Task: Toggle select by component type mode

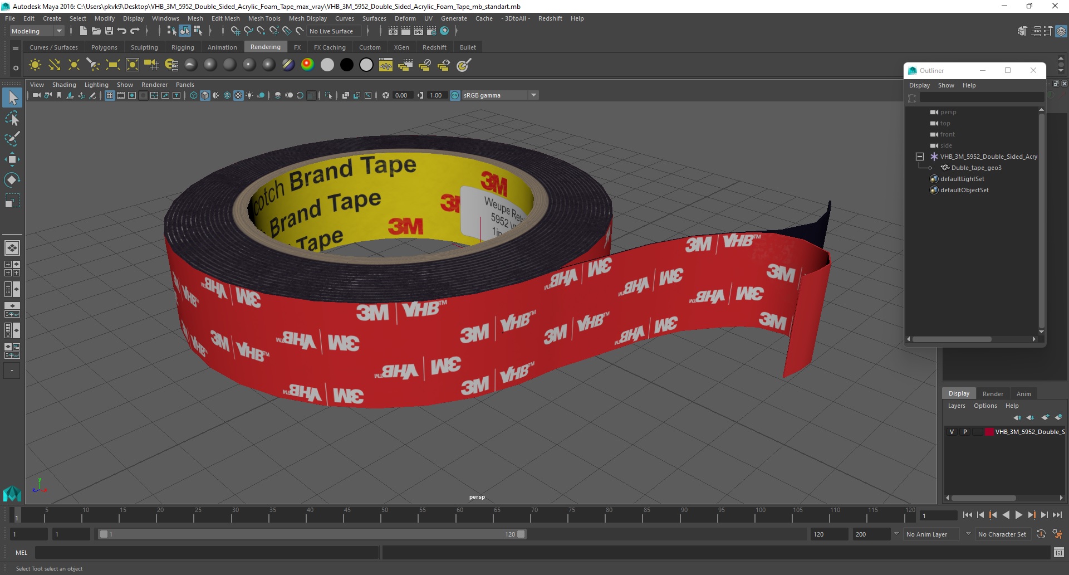Action: [198, 31]
